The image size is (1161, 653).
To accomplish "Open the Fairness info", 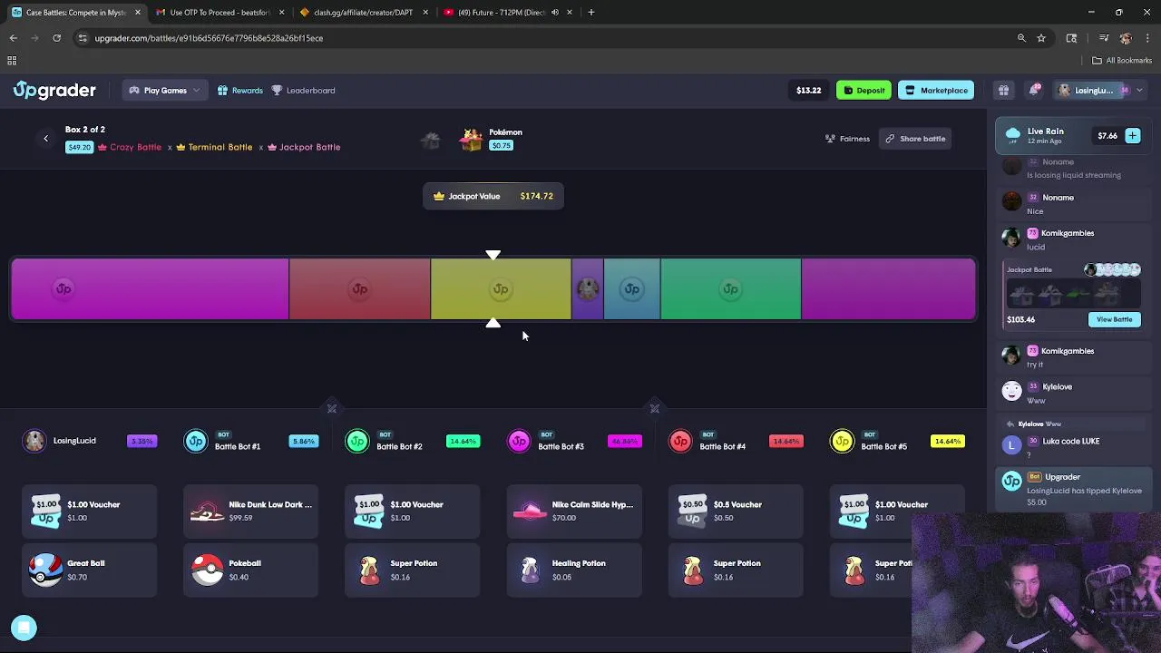I will [847, 139].
